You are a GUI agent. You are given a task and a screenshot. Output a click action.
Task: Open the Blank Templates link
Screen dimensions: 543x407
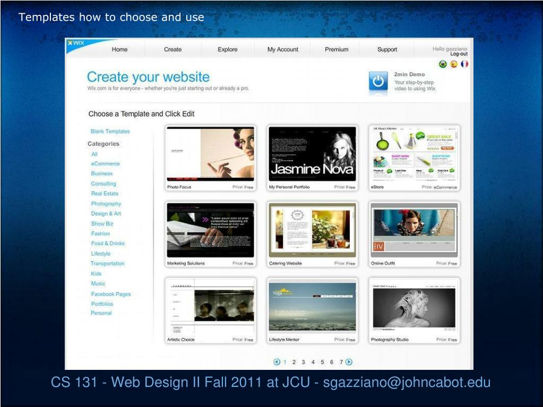point(110,132)
